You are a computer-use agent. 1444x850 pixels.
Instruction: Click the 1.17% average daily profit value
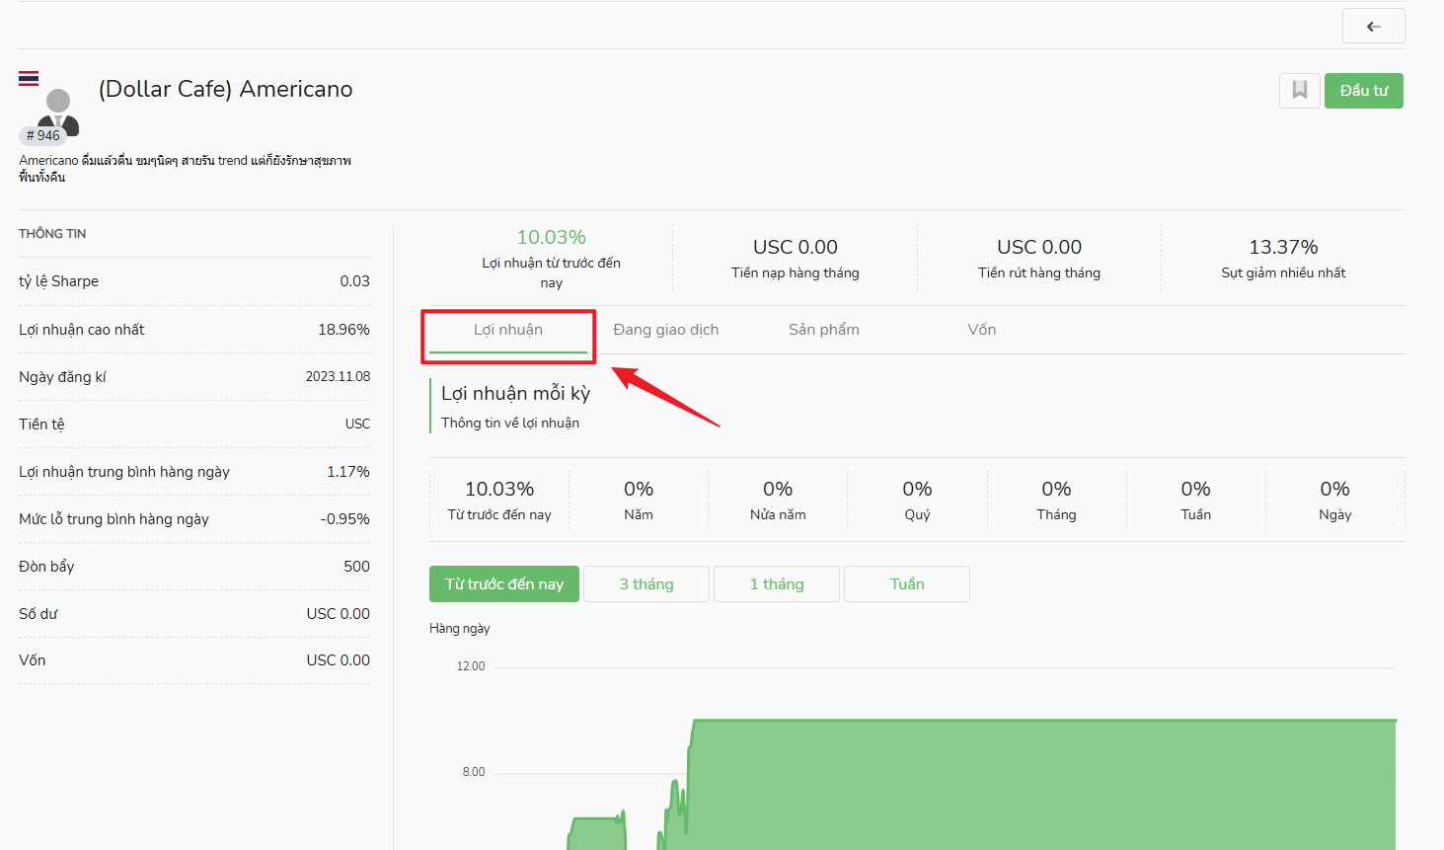(x=348, y=472)
